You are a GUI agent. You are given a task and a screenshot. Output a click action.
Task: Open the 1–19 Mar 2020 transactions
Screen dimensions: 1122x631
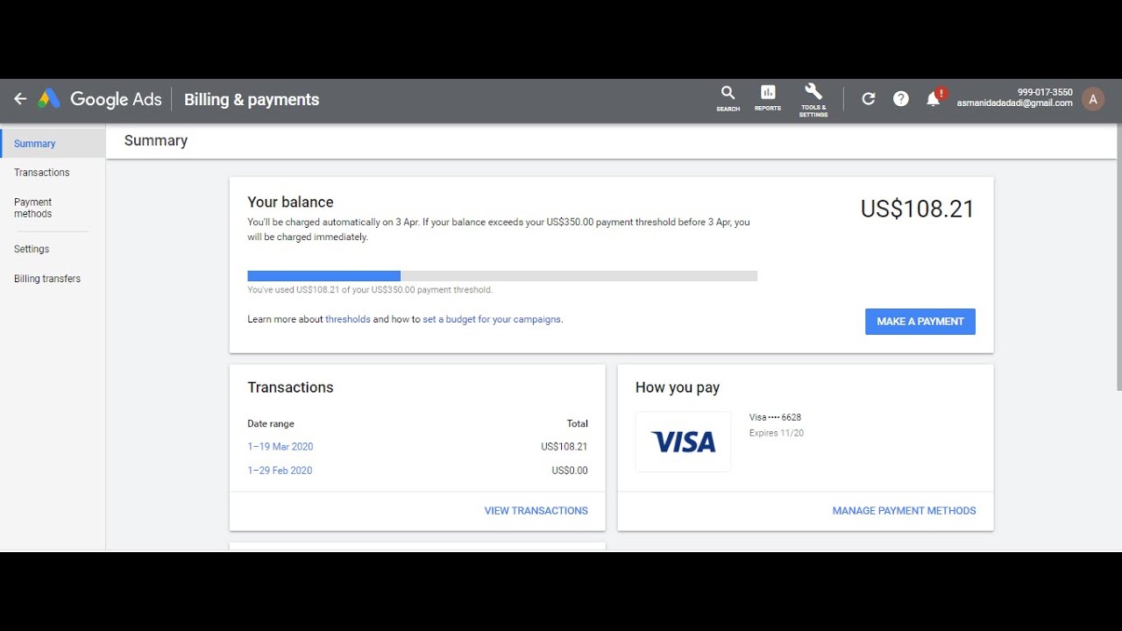280,447
